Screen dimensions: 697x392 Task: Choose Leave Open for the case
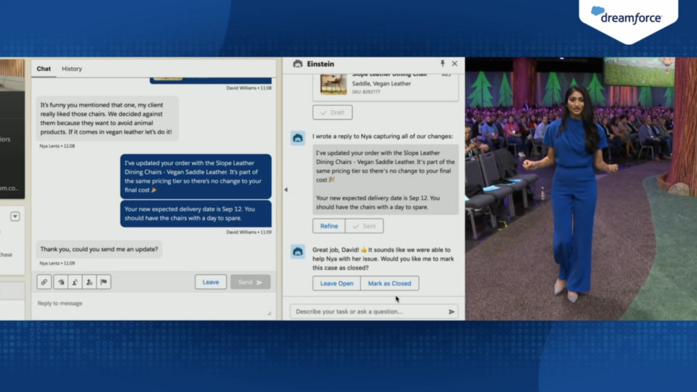coord(337,283)
